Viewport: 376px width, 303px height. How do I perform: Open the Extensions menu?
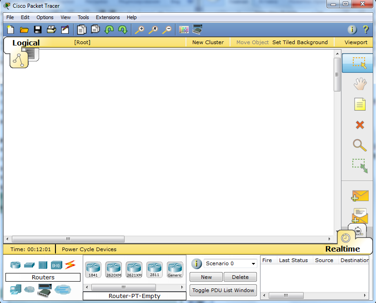tap(108, 17)
